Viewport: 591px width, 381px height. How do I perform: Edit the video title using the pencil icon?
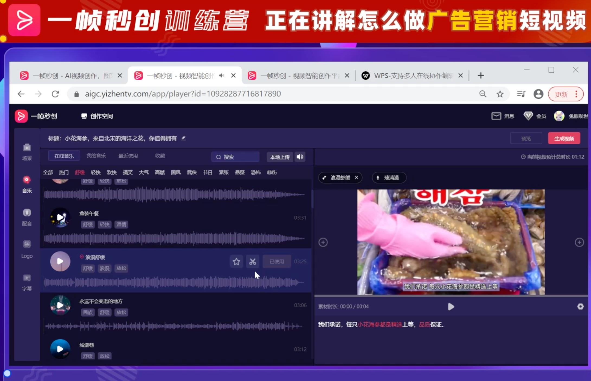tap(183, 138)
